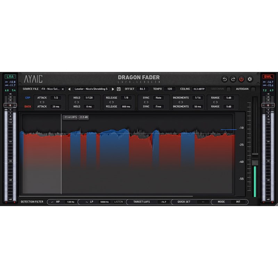This screenshot has width=278, height=278.
Task: Open the EXP Hold value 1/128
Action: (x=89, y=98)
